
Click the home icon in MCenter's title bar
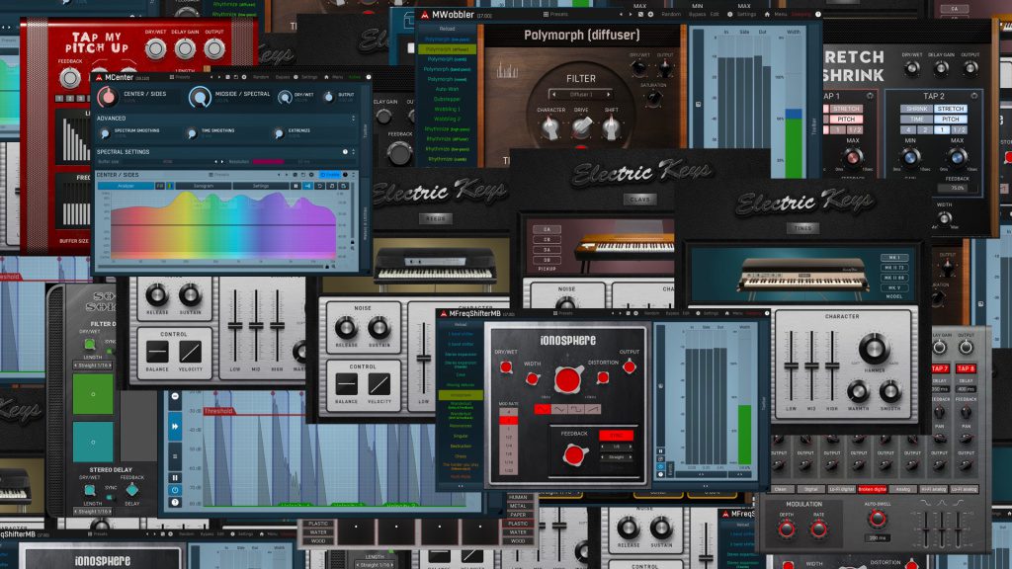point(326,77)
